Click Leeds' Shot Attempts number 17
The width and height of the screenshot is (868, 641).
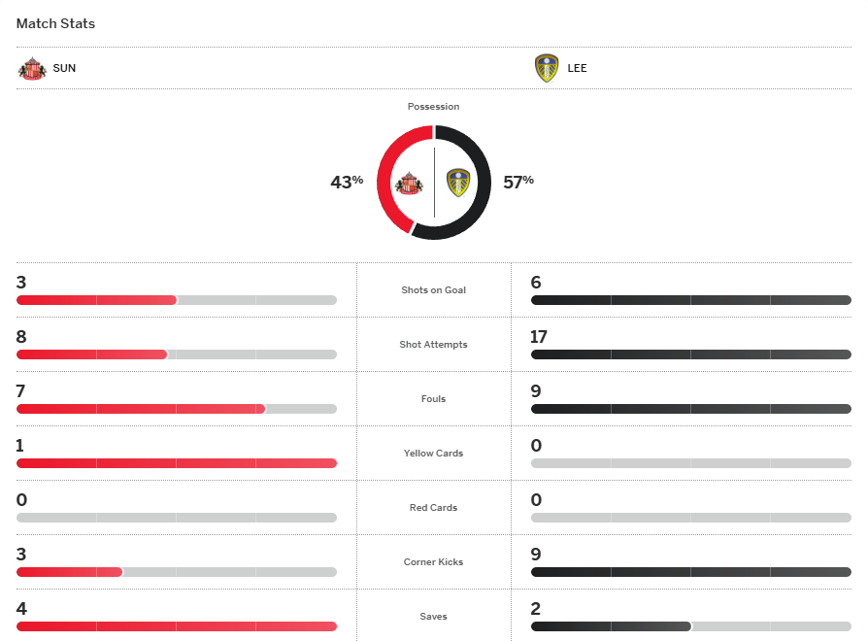click(x=539, y=337)
